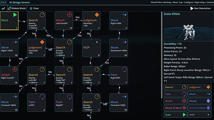Image resolution: width=214 pixels, height=120 pixels.
Task: Pick Judgment tile from palette
Action: click(200, 87)
